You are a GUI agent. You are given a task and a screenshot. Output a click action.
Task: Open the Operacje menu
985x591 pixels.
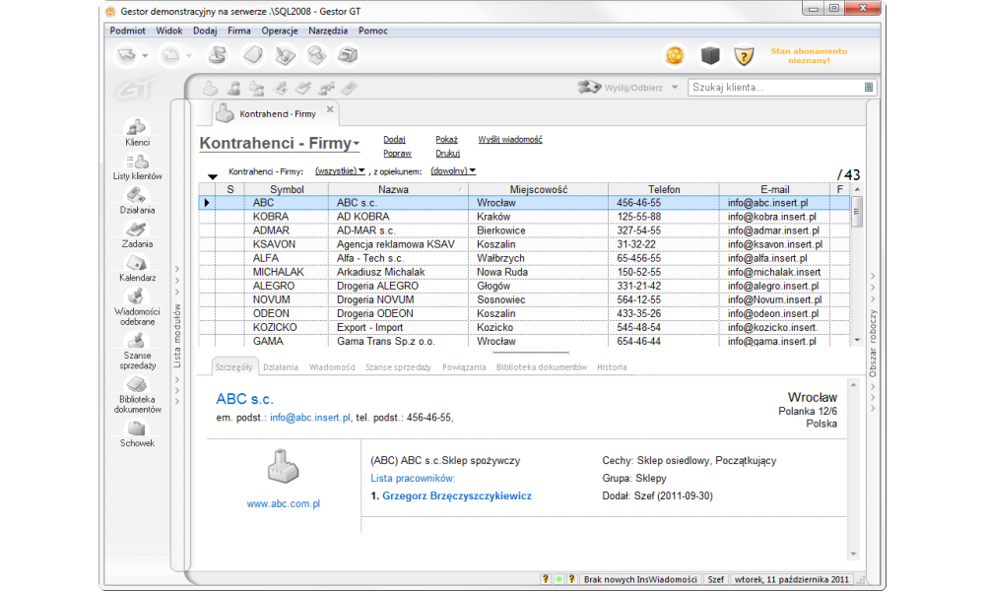[280, 31]
